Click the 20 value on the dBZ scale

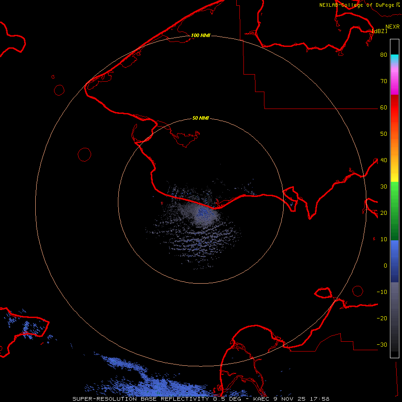[x=384, y=213]
